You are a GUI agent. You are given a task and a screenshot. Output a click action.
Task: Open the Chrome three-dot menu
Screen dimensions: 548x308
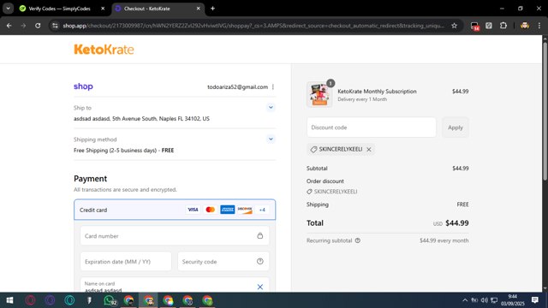(539, 26)
